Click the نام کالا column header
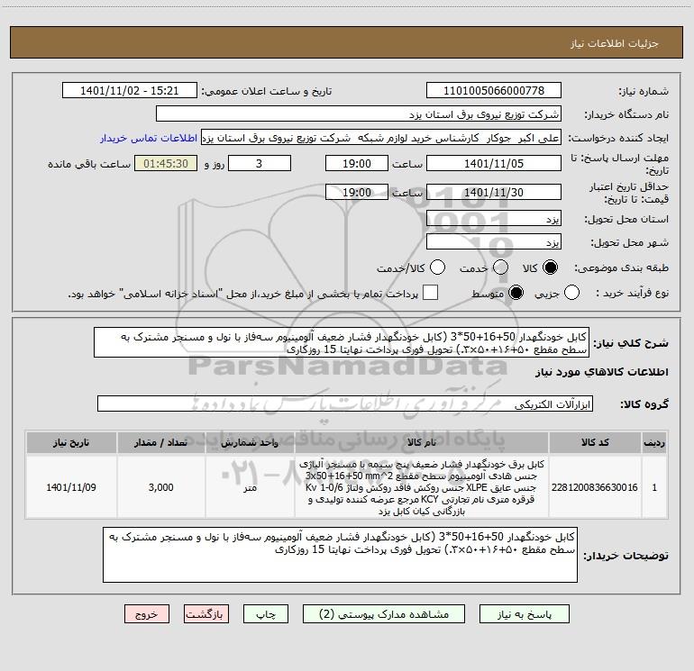Screen dimensions: 694x671 [422, 442]
